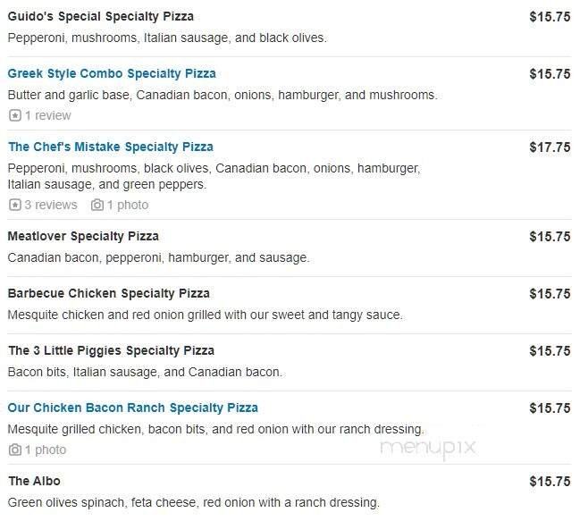This screenshot has height=521, width=588.
Task: Open Greek Style Combo Specialty Pizza link
Action: [x=112, y=73]
